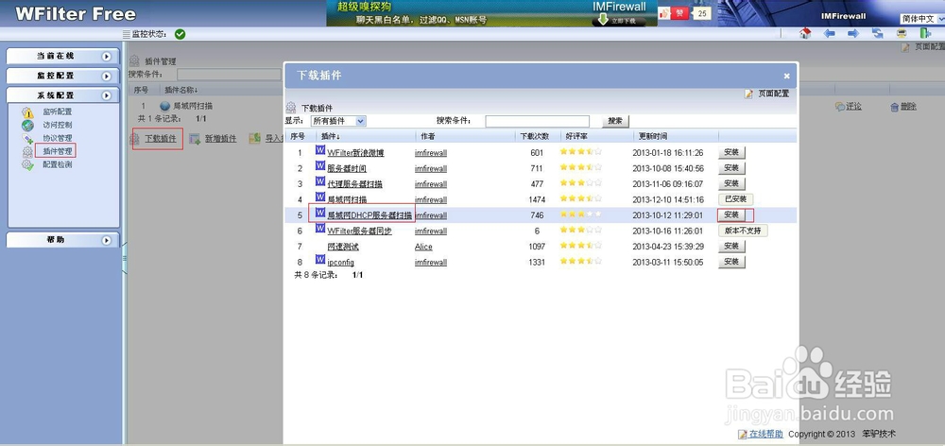945x446 pixels.
Task: Go forward with the right arrow icon
Action: 853,34
